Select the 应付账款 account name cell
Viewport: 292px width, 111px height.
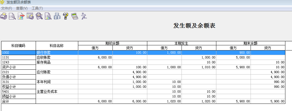coord(57,72)
